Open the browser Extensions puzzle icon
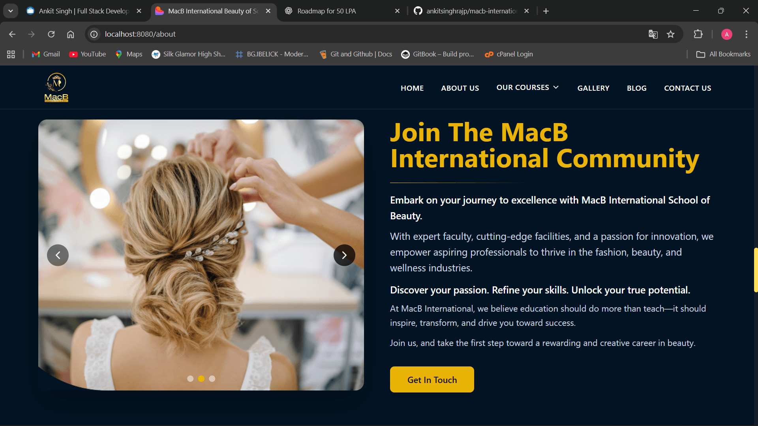The width and height of the screenshot is (758, 426). 698,34
